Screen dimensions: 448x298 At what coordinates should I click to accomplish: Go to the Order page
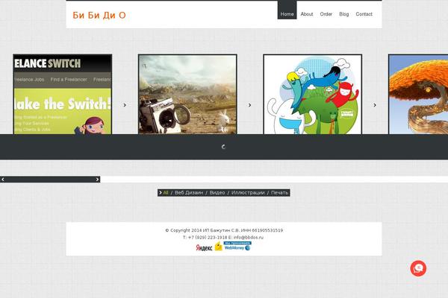(x=326, y=14)
